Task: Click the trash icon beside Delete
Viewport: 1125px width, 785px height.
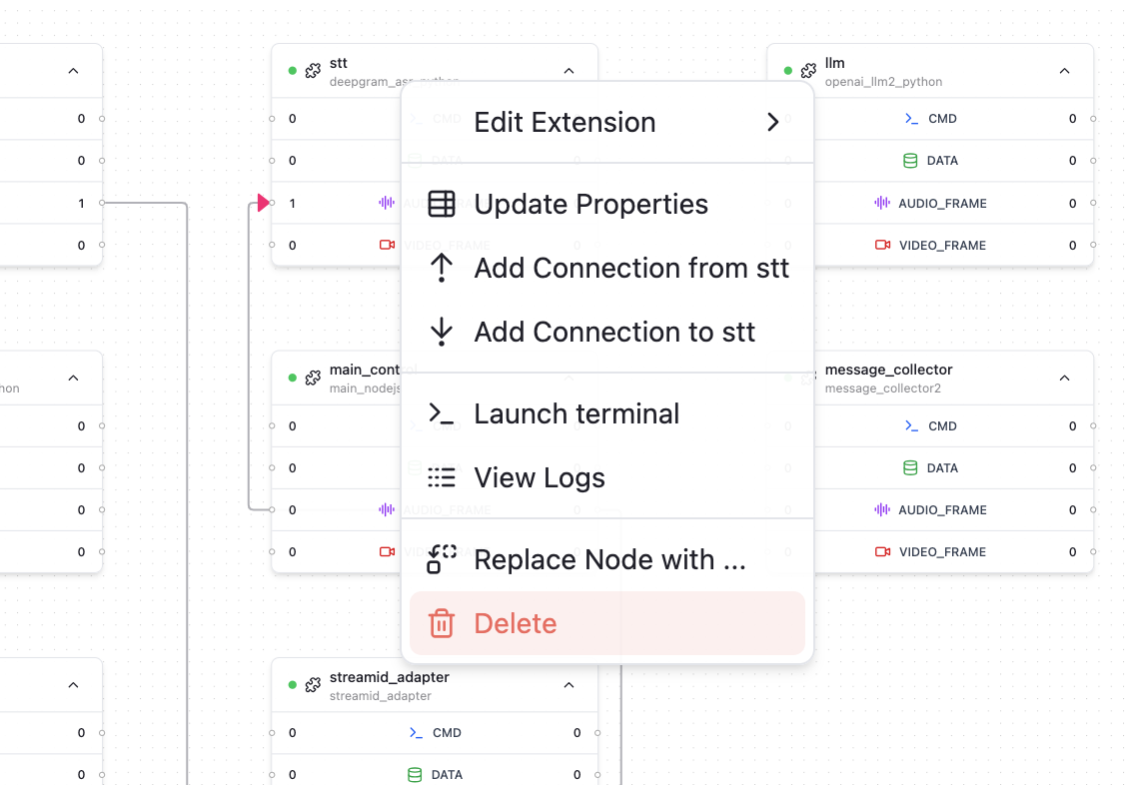Action: tap(442, 624)
